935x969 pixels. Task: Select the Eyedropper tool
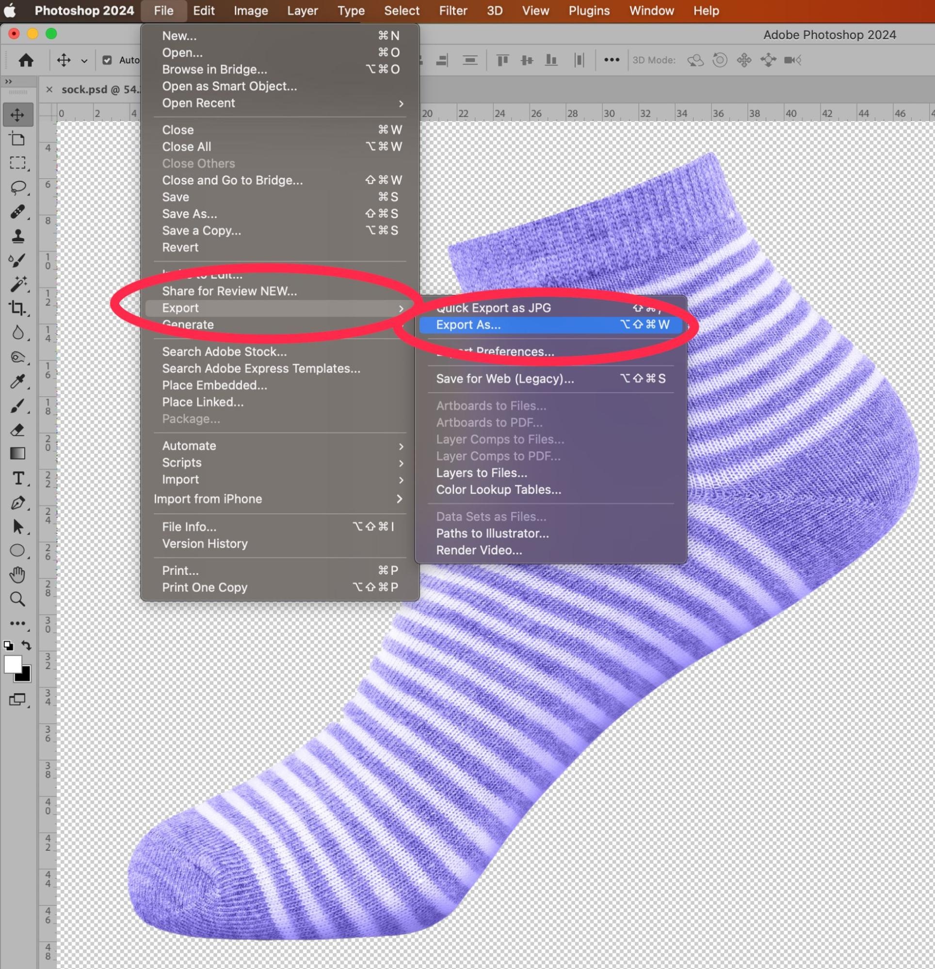coord(18,381)
